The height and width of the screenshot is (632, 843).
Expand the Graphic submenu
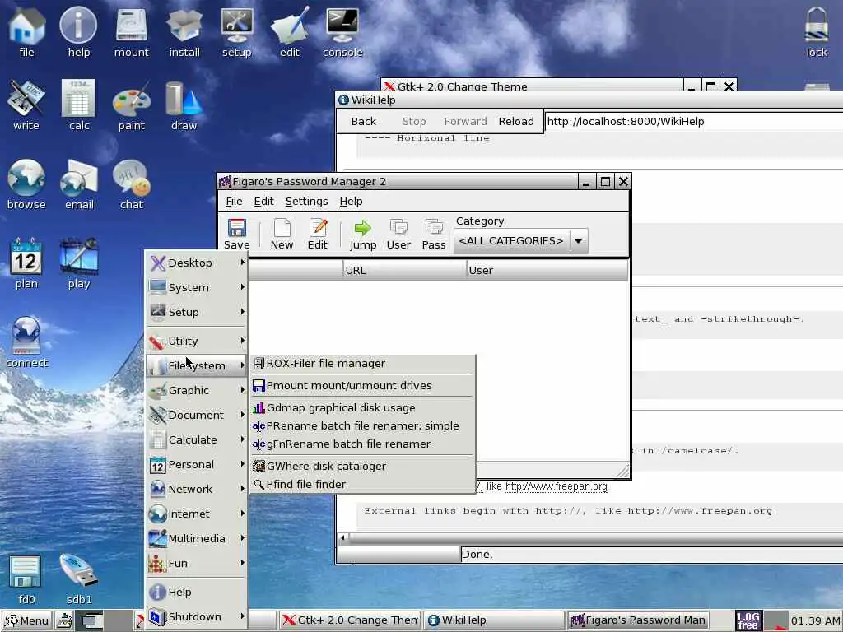pyautogui.click(x=197, y=391)
